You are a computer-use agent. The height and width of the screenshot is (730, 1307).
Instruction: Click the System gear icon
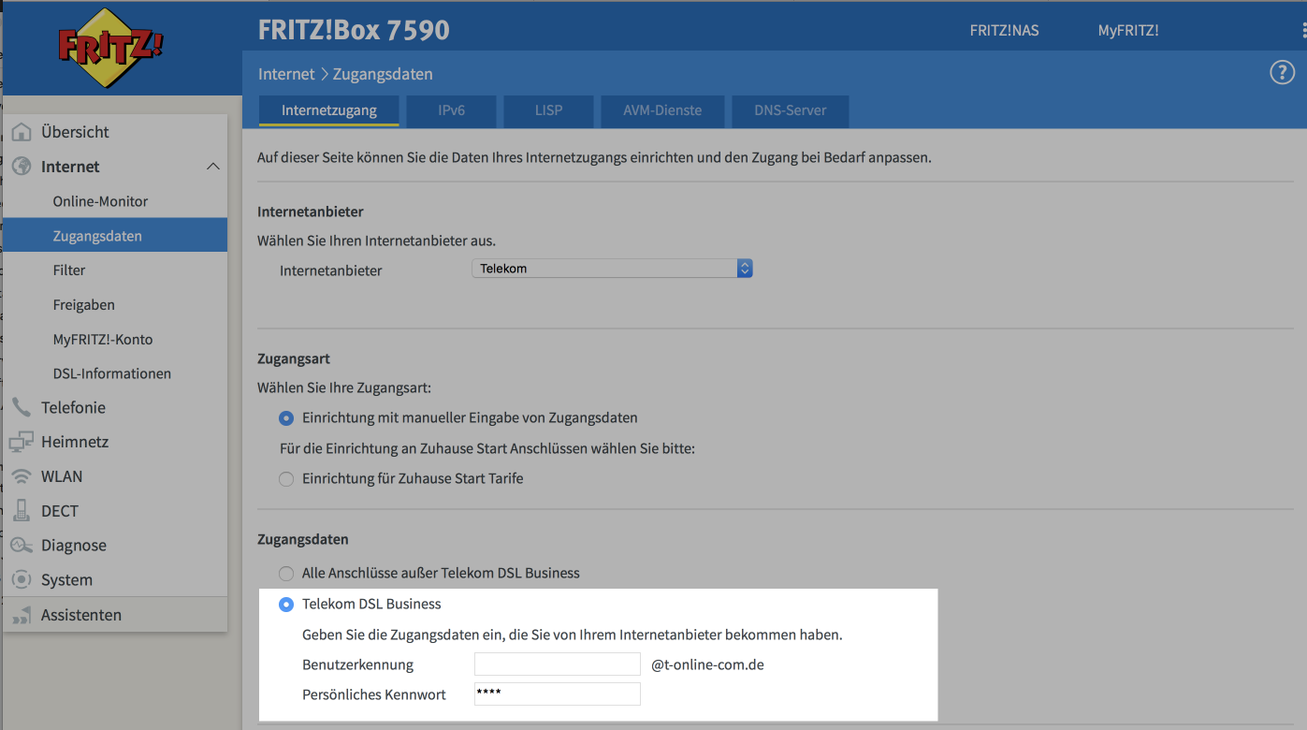click(x=22, y=580)
